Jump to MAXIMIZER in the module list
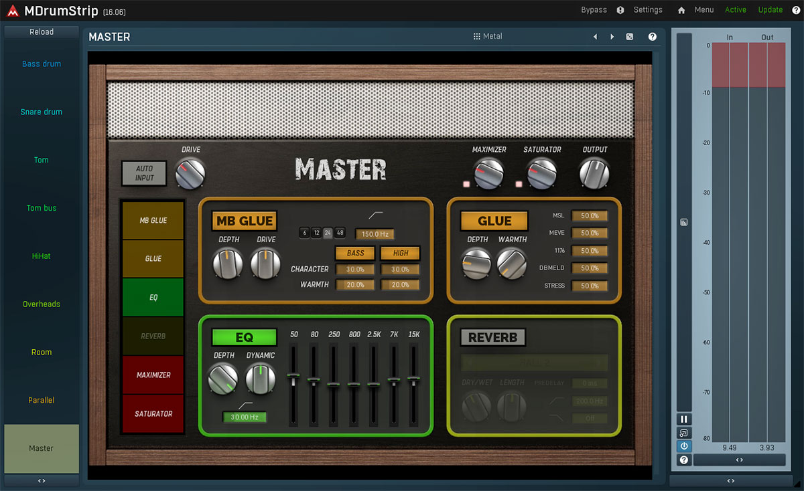The width and height of the screenshot is (804, 491). (x=153, y=375)
